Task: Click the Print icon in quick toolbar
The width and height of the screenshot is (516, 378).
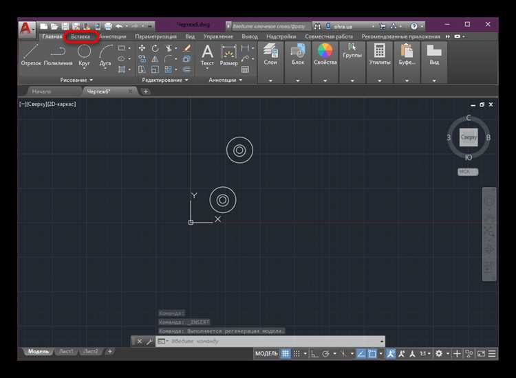Action: pos(108,26)
